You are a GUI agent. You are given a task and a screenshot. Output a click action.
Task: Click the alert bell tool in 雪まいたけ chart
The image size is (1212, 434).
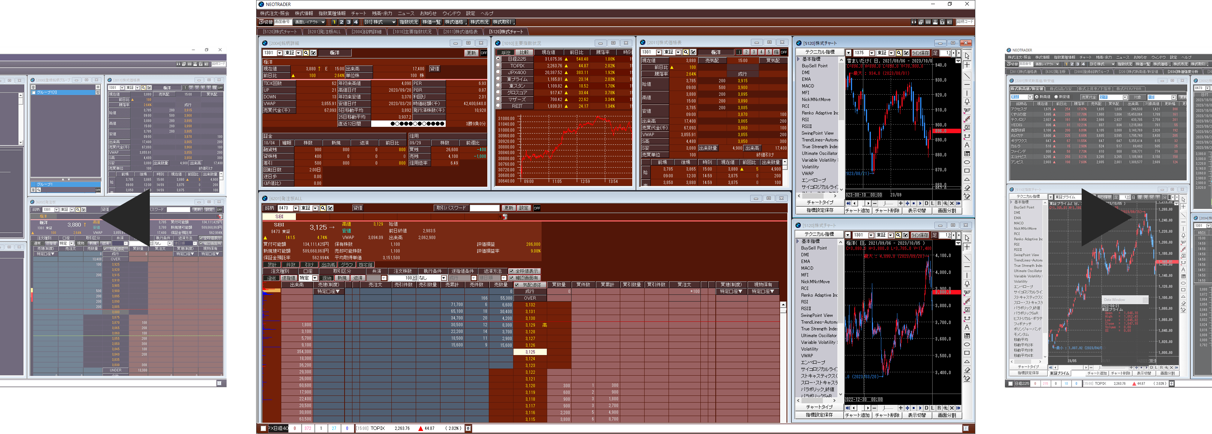point(967,102)
